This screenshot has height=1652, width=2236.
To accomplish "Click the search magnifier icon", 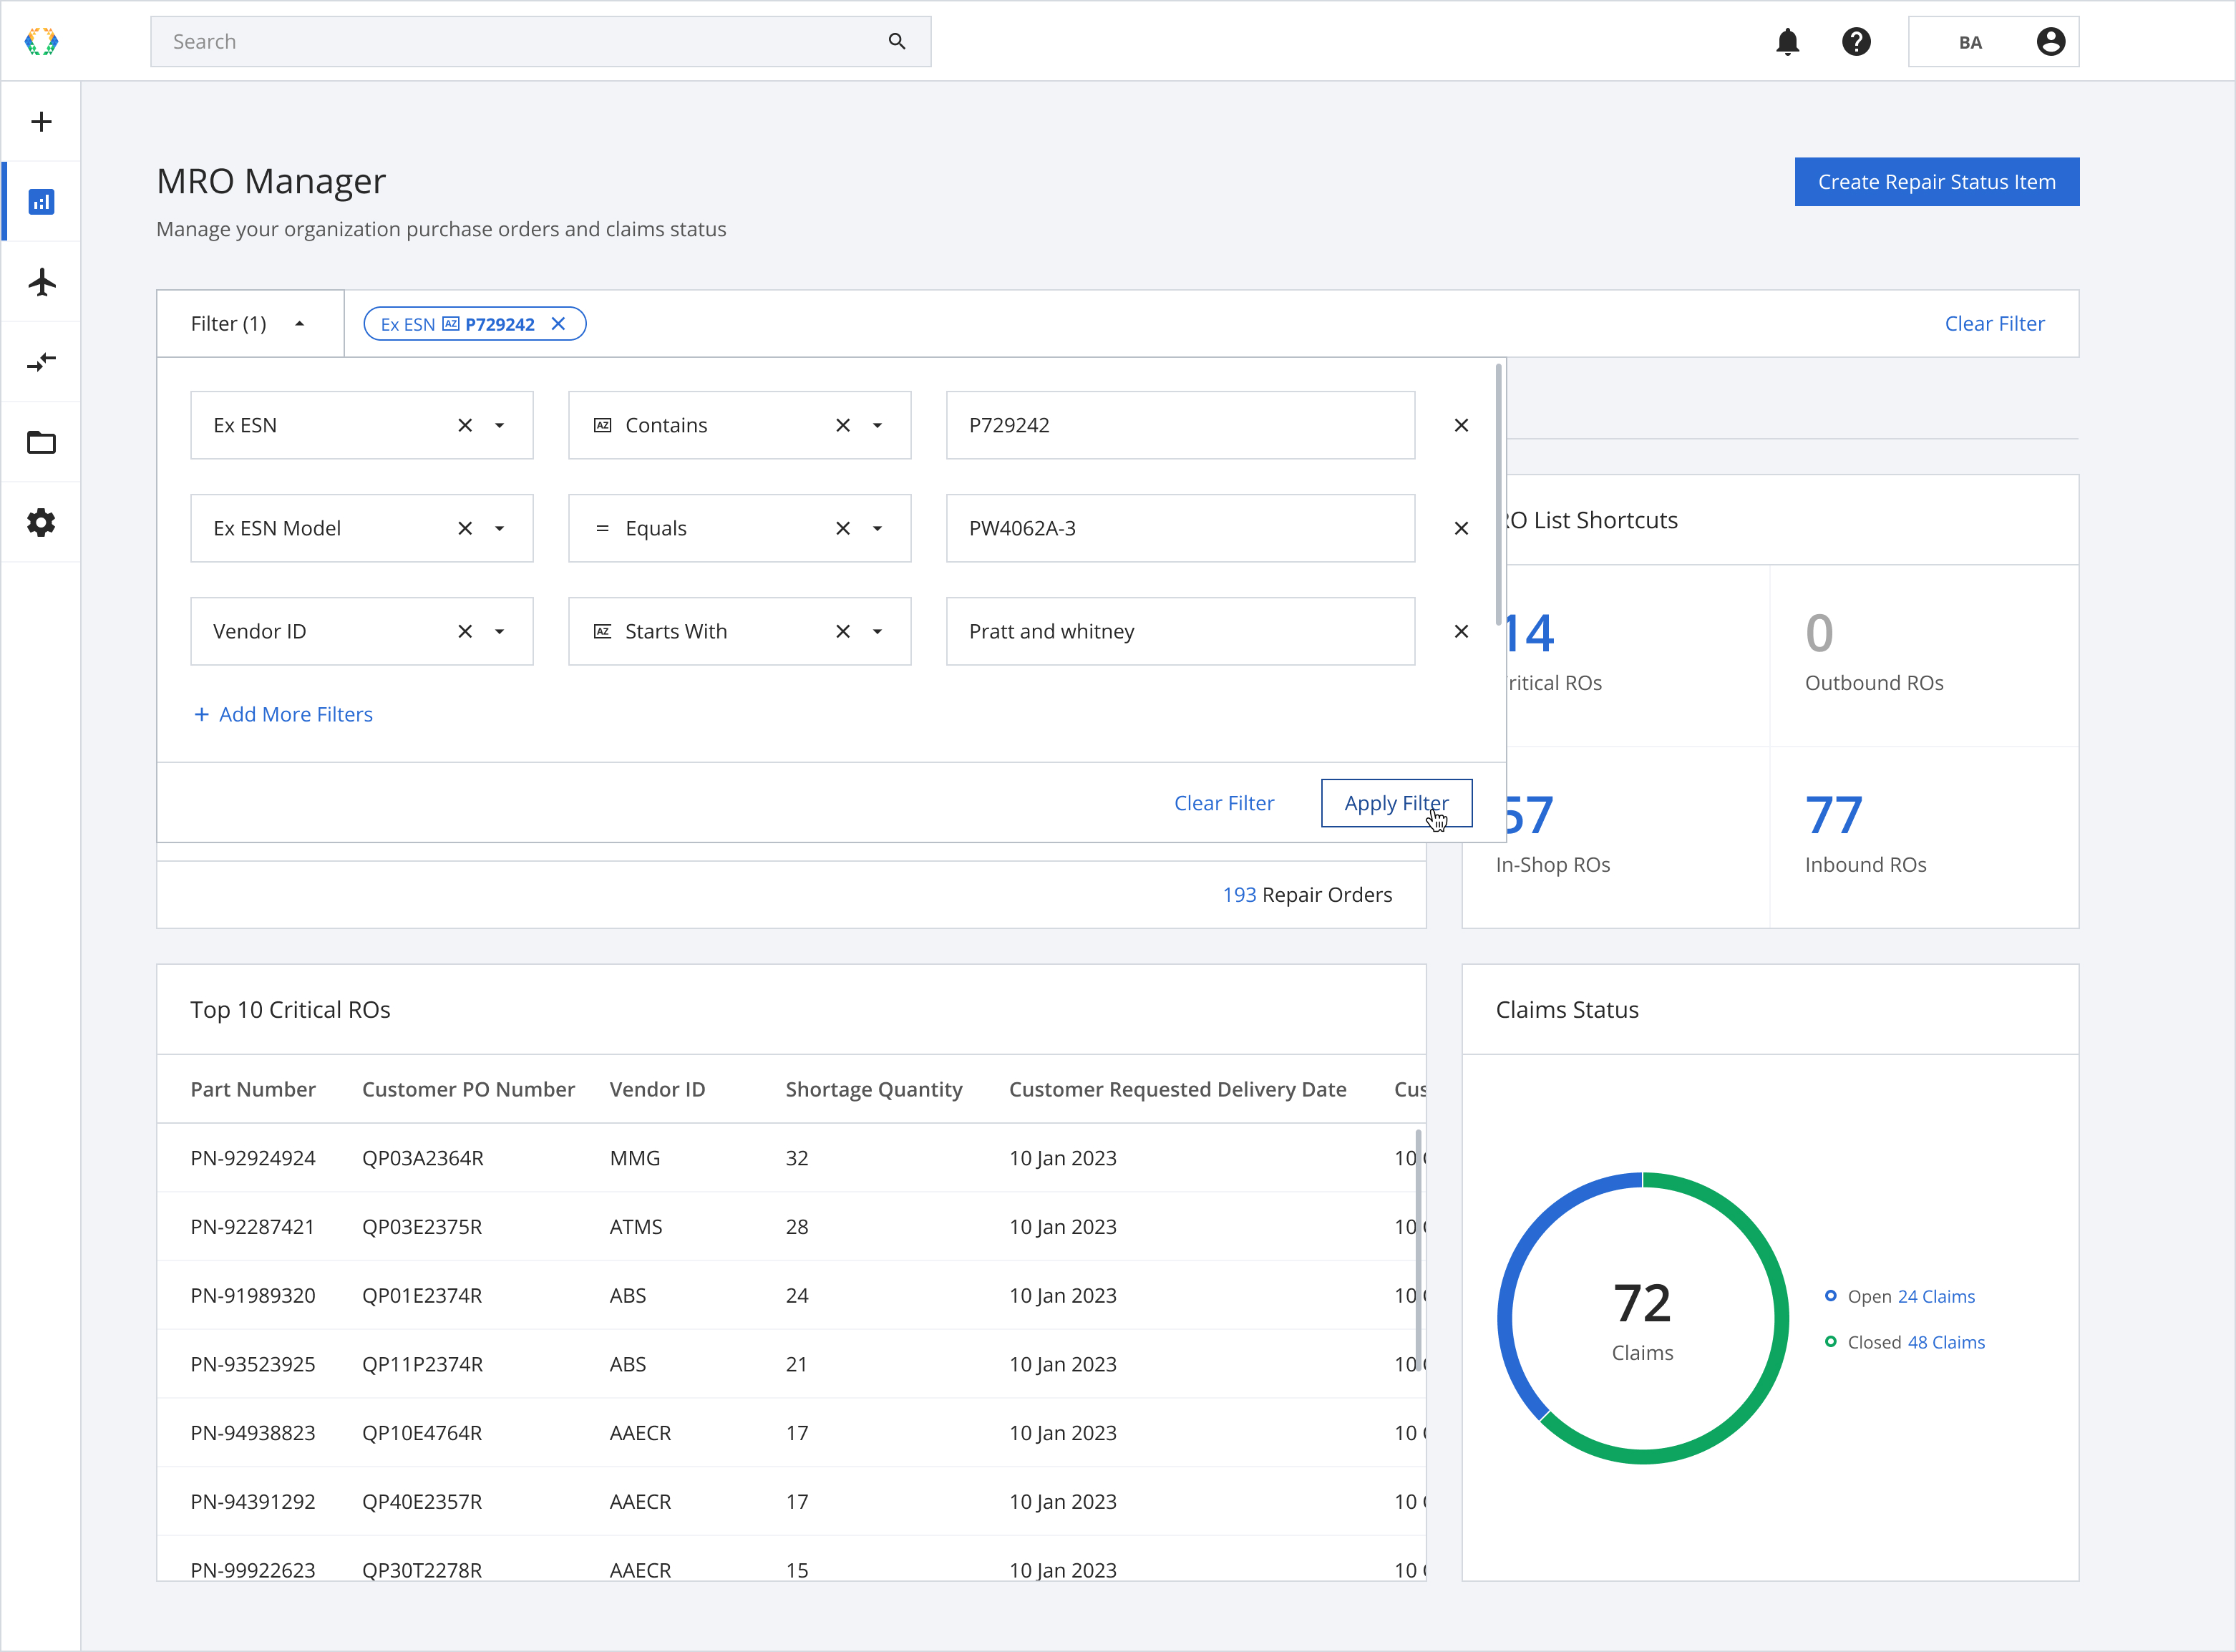I will click(x=897, y=41).
